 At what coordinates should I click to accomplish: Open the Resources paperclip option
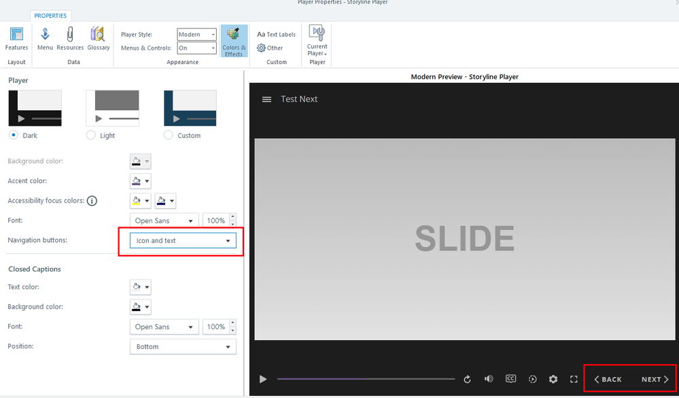[70, 39]
